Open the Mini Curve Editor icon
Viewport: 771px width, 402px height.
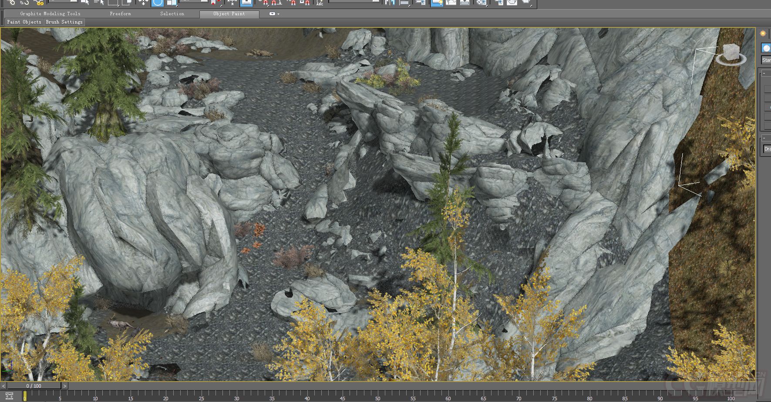pyautogui.click(x=9, y=396)
